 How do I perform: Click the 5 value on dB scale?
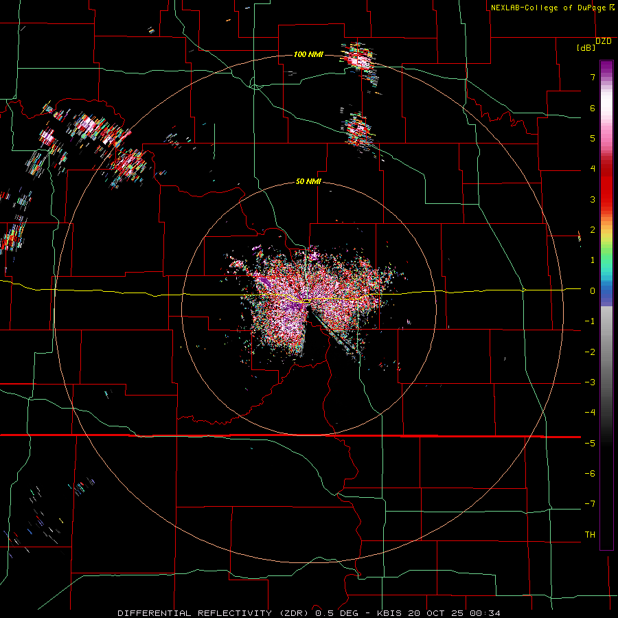click(593, 138)
